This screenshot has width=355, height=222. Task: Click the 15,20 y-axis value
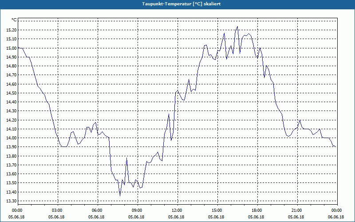point(12,30)
